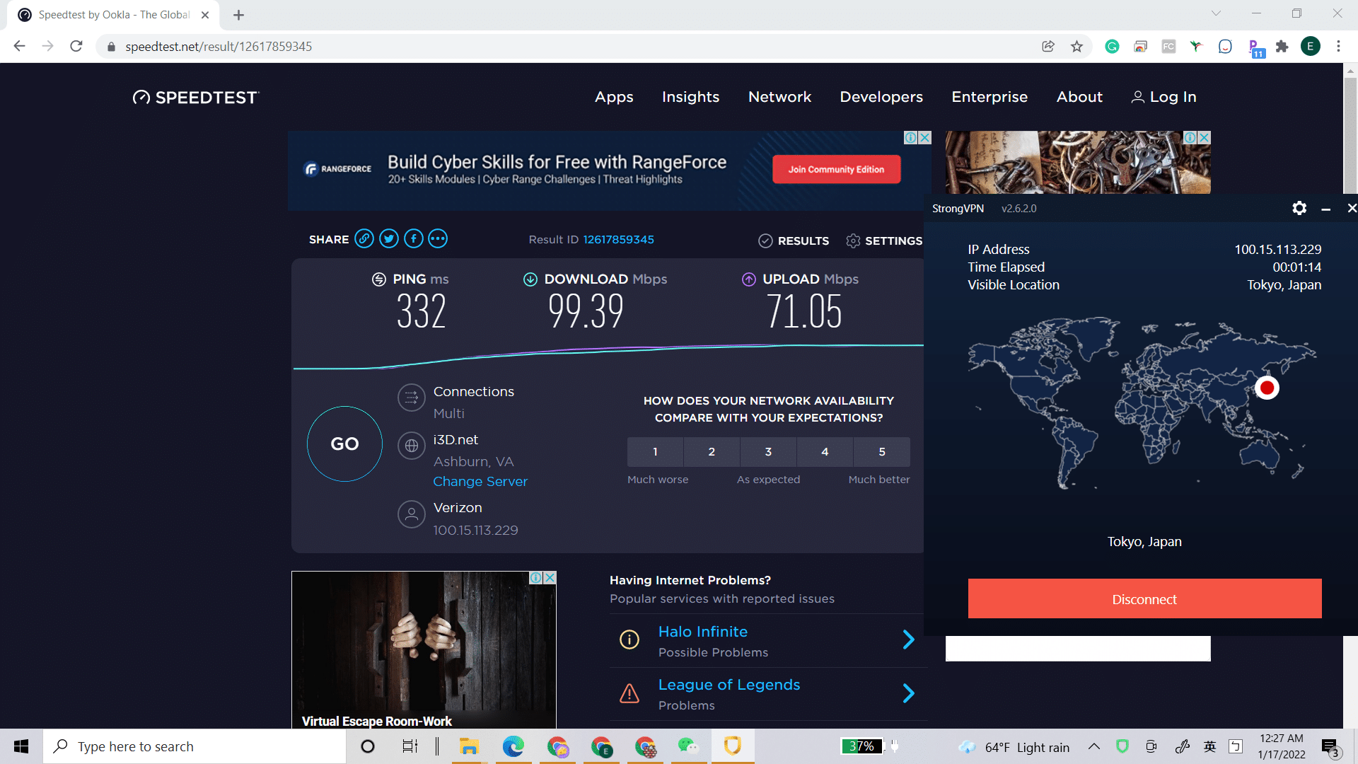Share the result on Facebook

pos(414,239)
